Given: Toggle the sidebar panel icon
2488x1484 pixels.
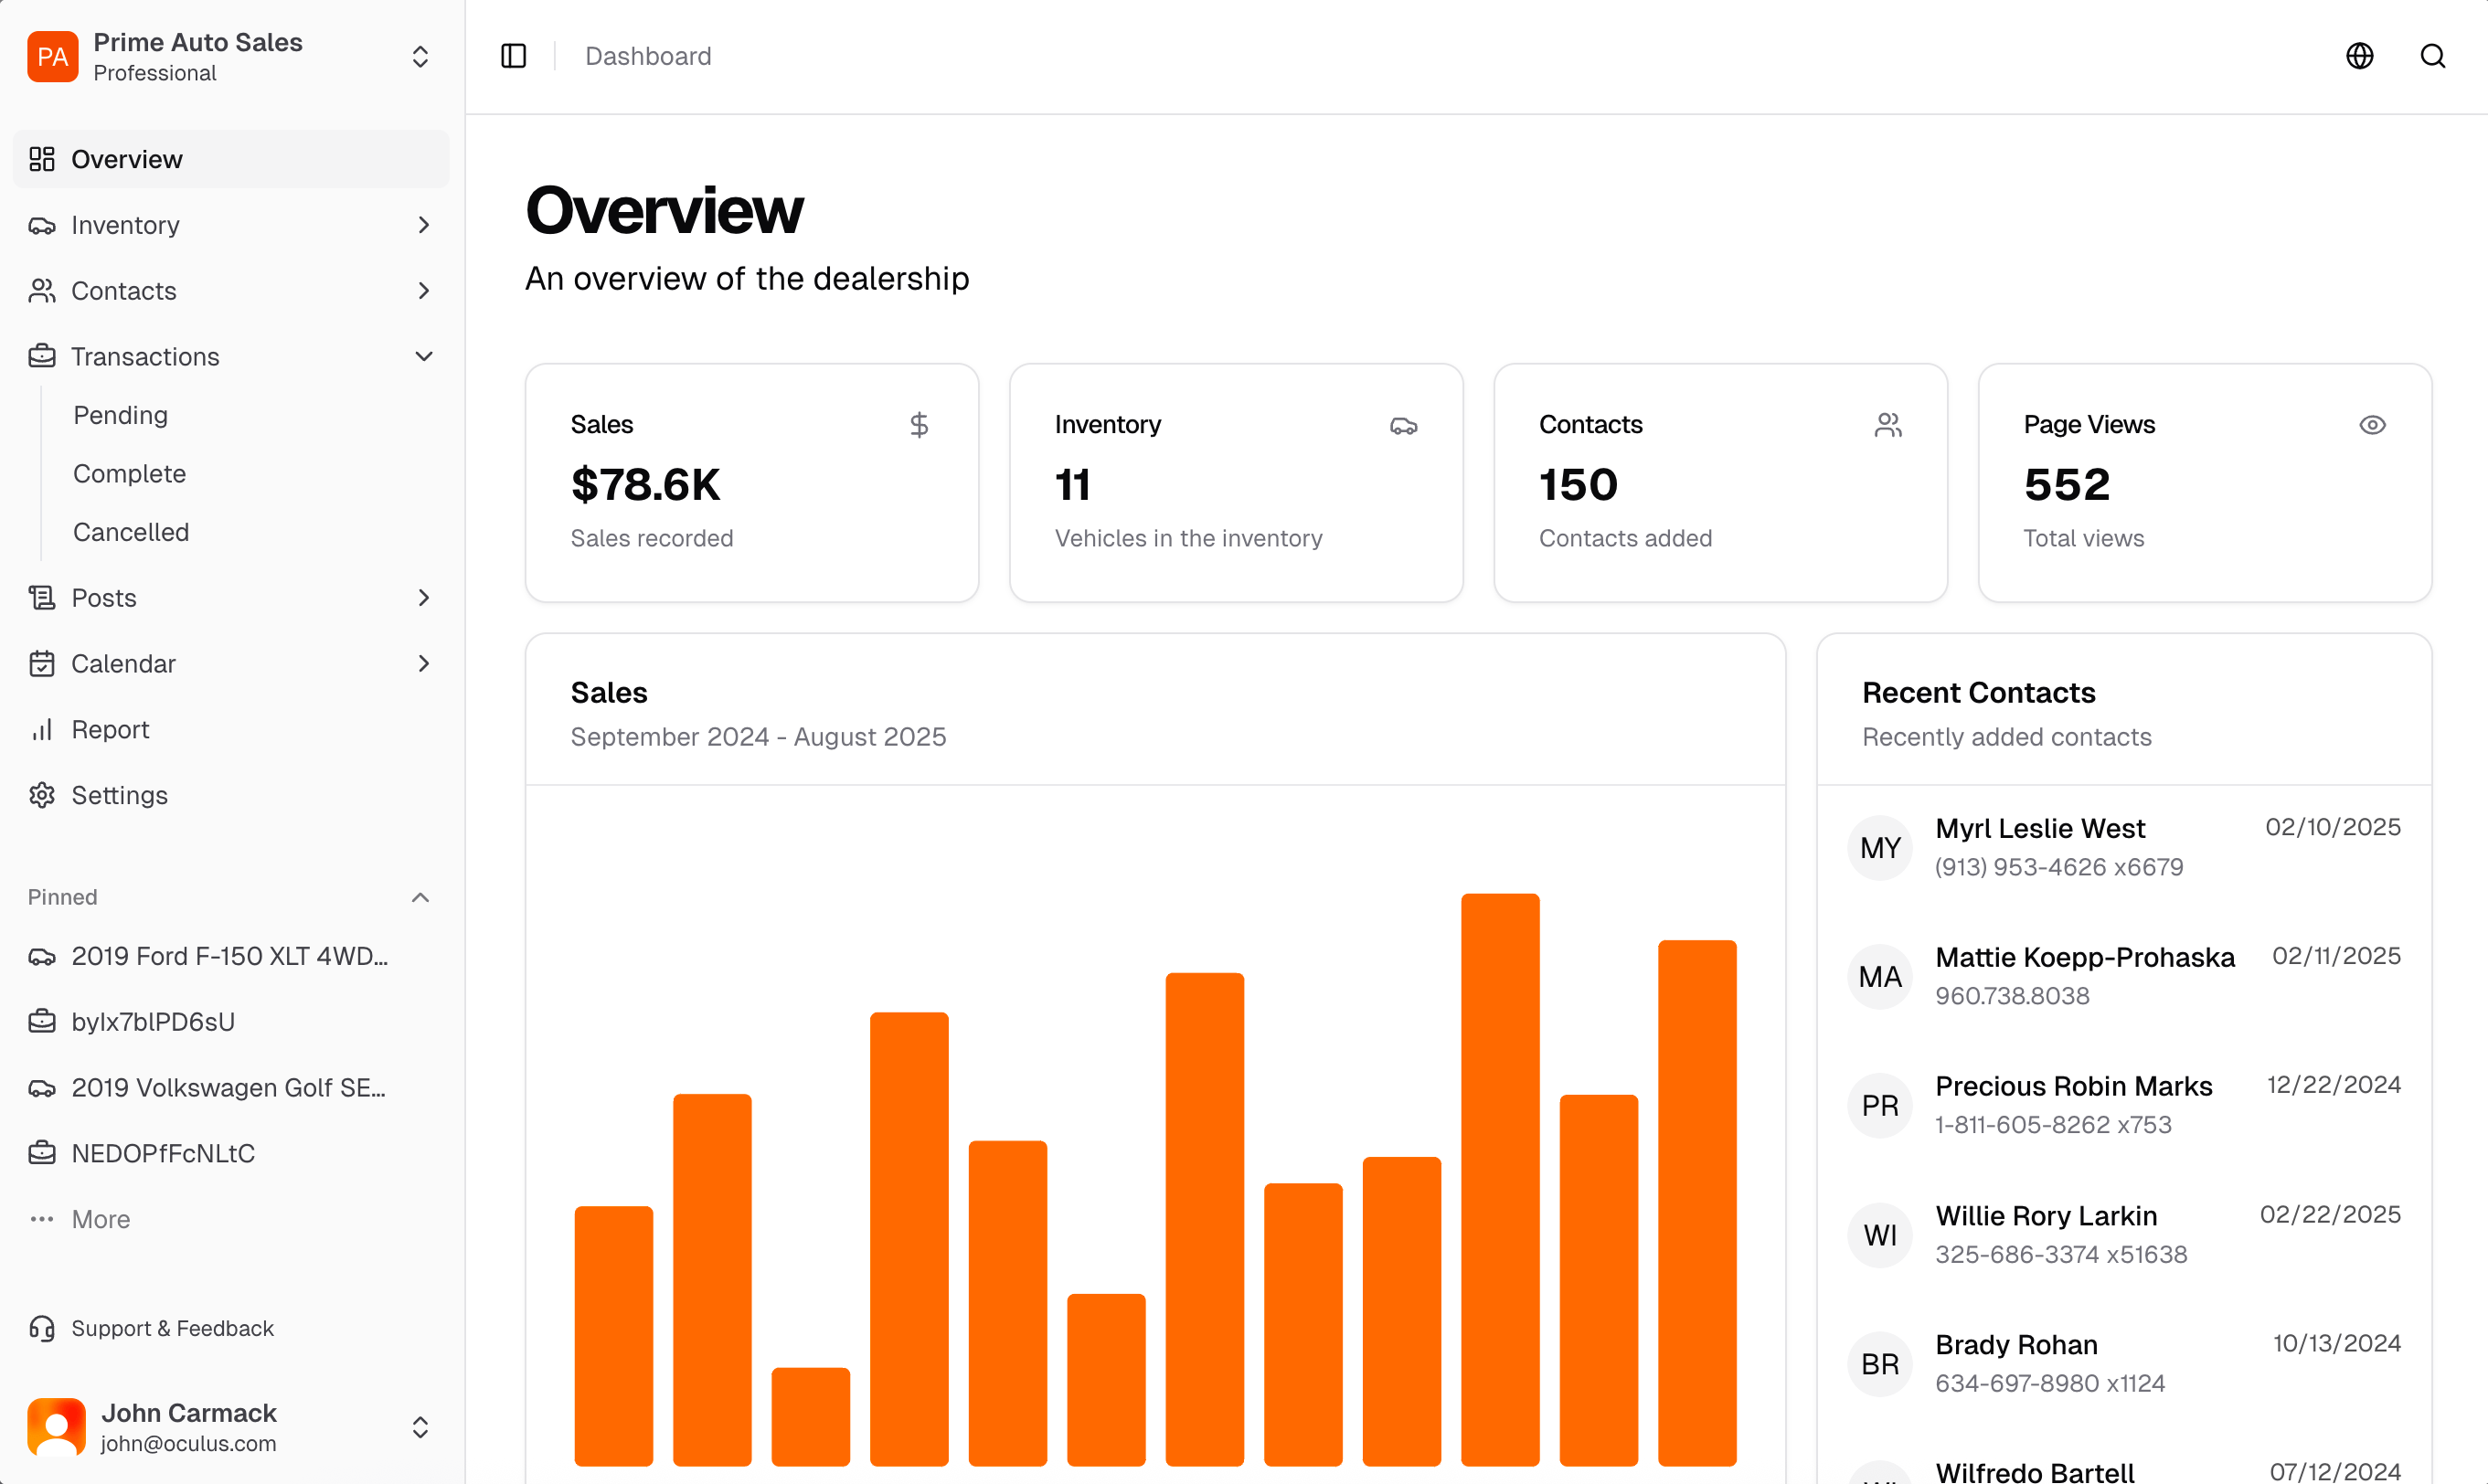Looking at the screenshot, I should coord(513,56).
